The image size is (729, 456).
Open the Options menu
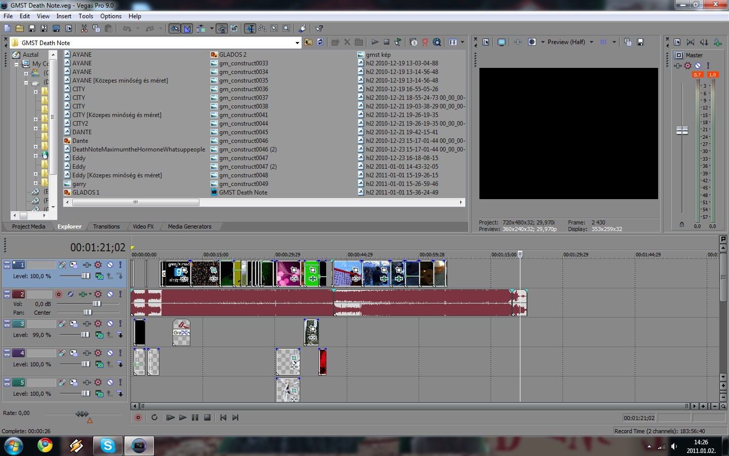(x=111, y=16)
